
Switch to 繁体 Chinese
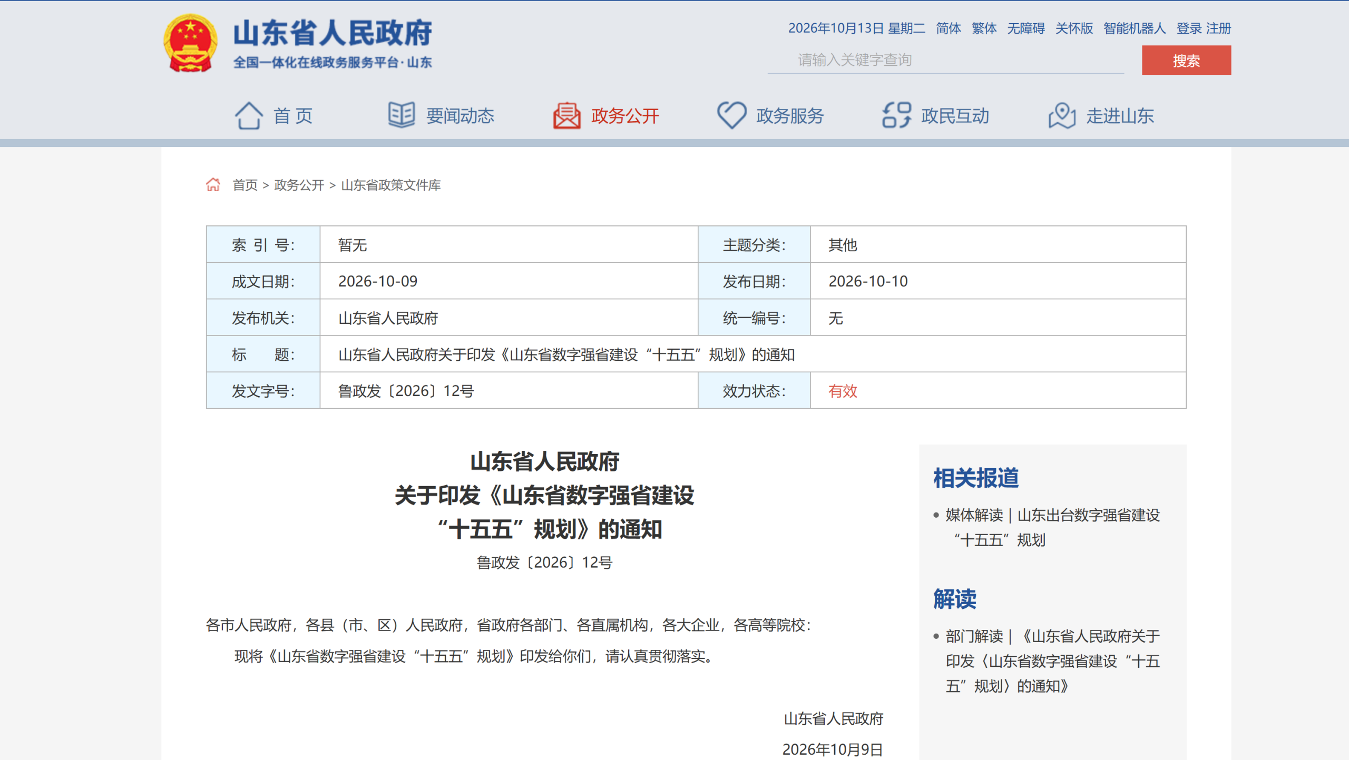[x=984, y=28]
